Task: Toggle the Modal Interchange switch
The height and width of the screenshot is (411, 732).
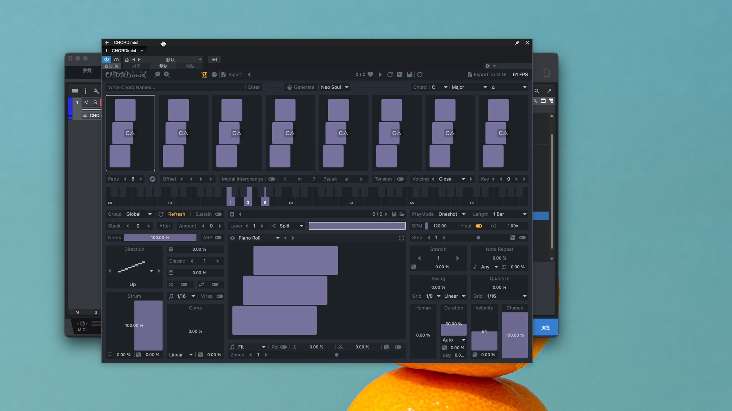Action: click(x=271, y=179)
